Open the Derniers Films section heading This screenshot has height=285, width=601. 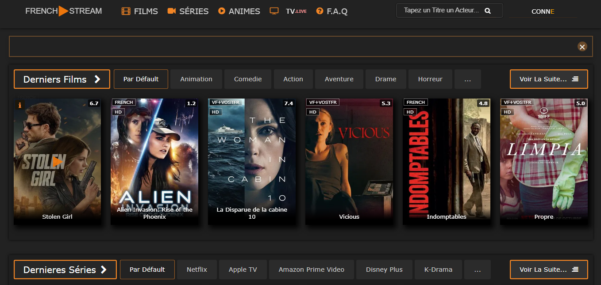62,80
